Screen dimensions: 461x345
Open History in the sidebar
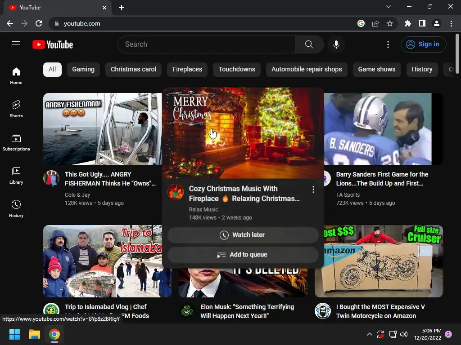click(x=16, y=208)
